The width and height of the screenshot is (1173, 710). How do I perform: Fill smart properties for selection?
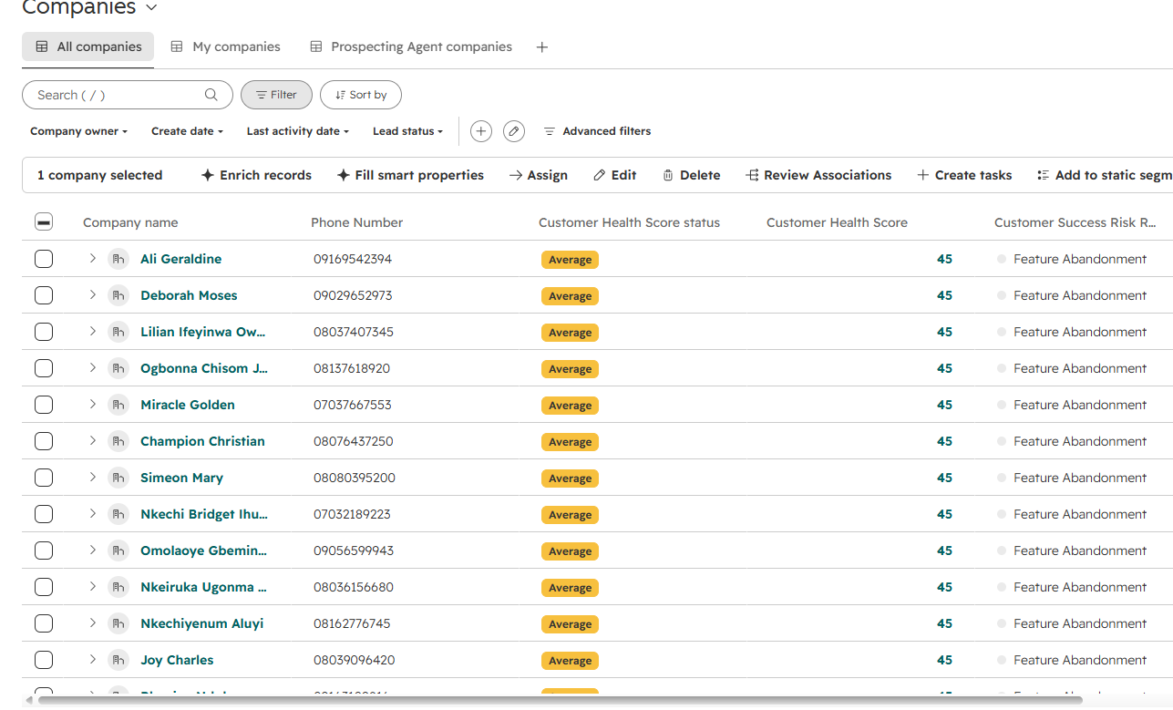coord(410,175)
